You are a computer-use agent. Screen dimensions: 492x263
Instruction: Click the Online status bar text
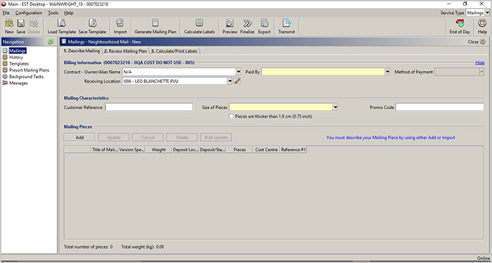pyautogui.click(x=484, y=258)
